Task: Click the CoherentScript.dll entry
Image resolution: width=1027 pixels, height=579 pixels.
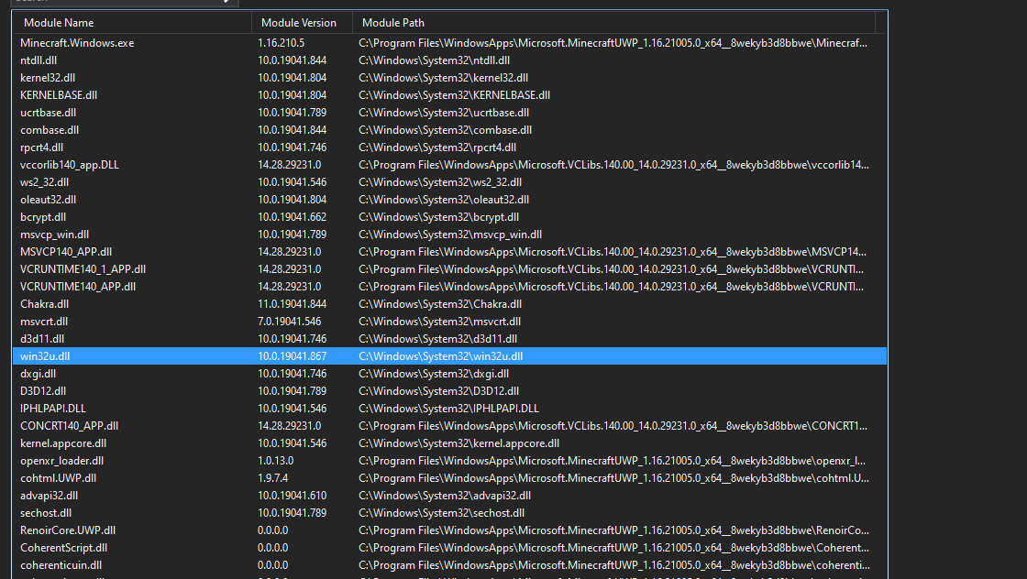Action: click(63, 548)
